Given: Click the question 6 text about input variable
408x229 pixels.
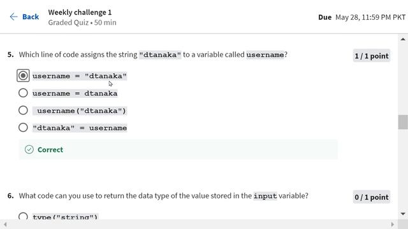Looking at the screenshot, I should tap(163, 196).
